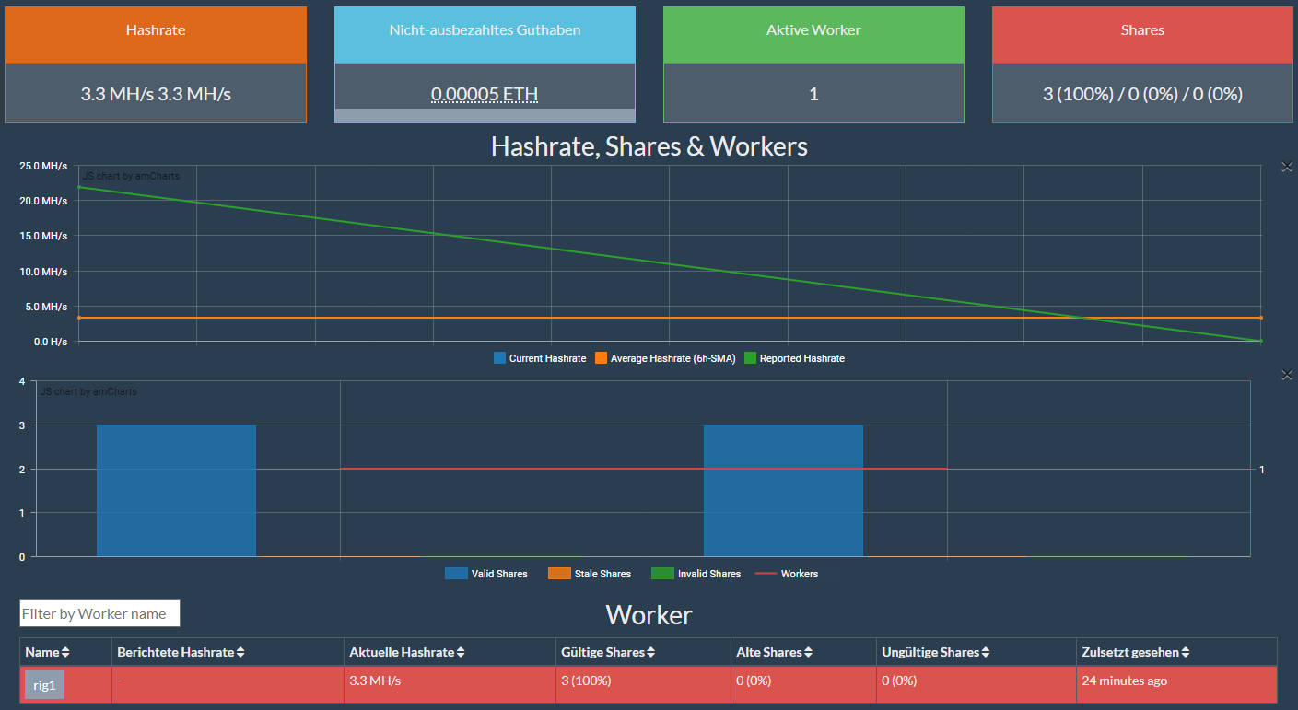Toggle the Valid Shares series visibility
1298x710 pixels.
tap(456, 573)
